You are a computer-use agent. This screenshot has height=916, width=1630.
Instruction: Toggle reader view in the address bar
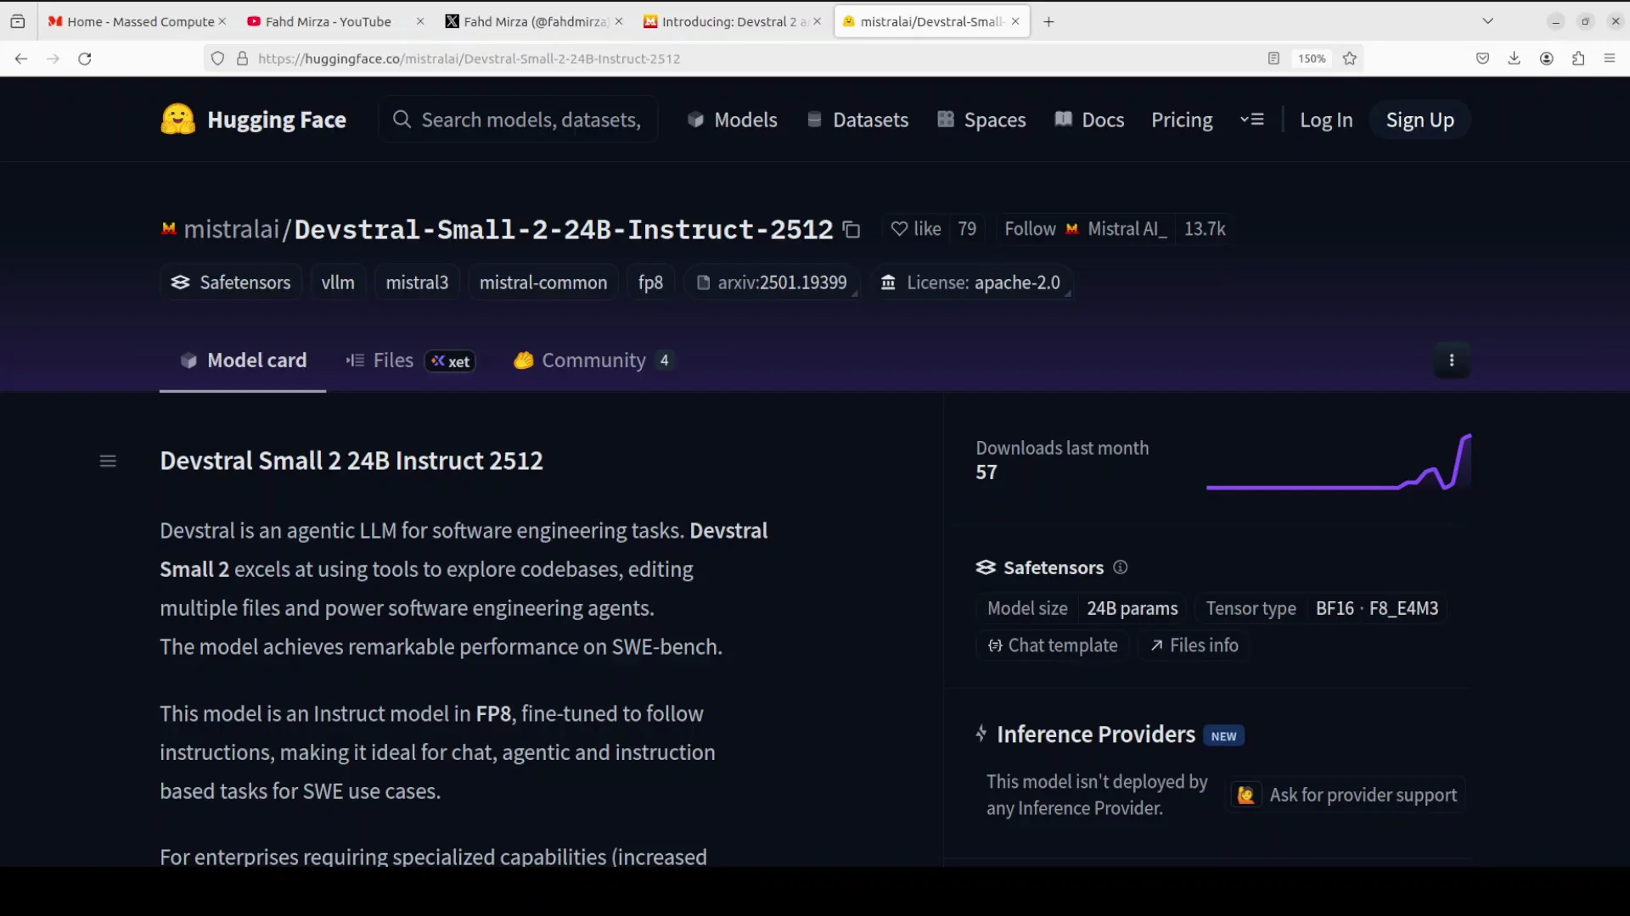tap(1273, 59)
